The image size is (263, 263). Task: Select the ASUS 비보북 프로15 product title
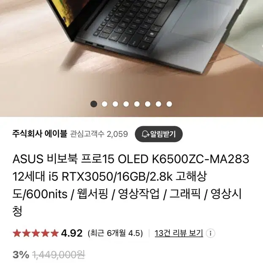131,185
